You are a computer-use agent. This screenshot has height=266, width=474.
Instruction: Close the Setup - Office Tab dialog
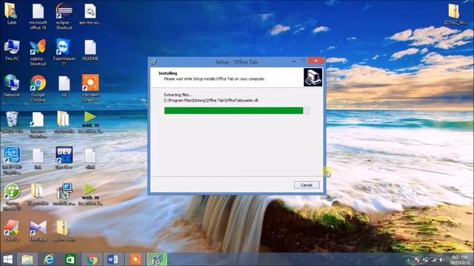[316, 61]
